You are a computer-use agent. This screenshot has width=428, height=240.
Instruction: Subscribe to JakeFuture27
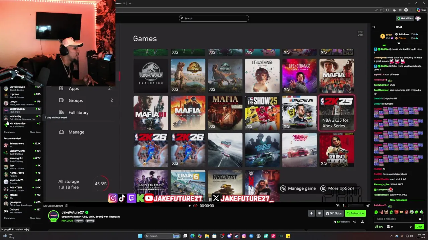click(x=355, y=213)
